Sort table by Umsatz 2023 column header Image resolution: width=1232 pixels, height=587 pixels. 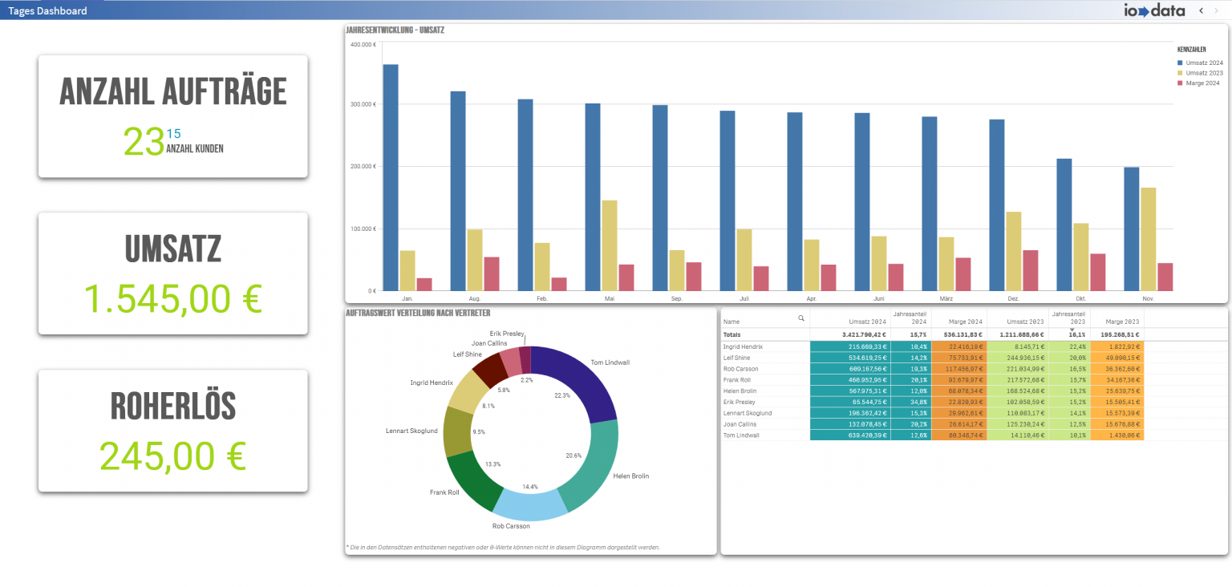1025,321
